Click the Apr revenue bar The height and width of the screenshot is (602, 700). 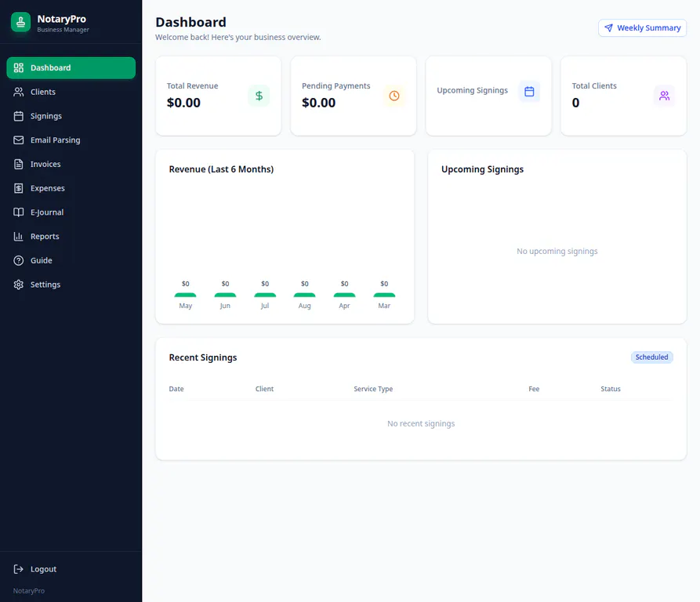pyautogui.click(x=344, y=295)
